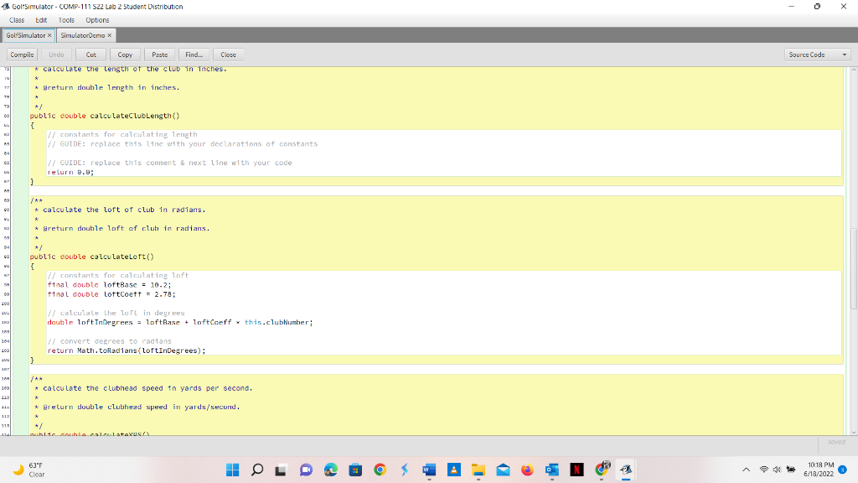The height and width of the screenshot is (483, 858).
Task: Click the Find... button
Action: point(194,55)
